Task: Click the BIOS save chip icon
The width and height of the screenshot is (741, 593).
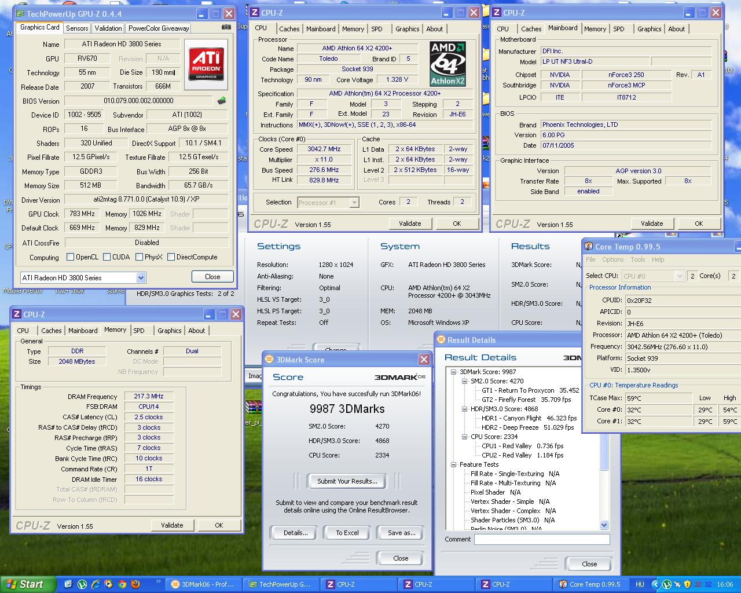Action: point(222,101)
